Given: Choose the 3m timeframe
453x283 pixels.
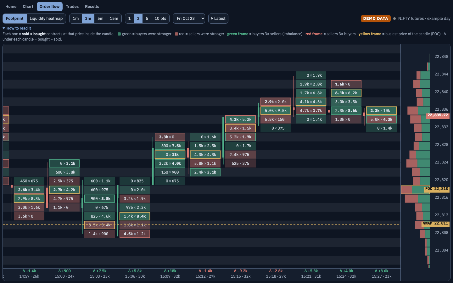Looking at the screenshot, I should tap(88, 19).
